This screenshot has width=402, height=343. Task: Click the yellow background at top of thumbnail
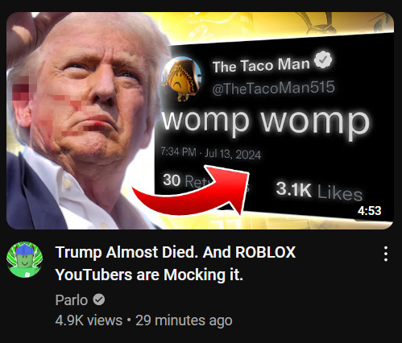[x=268, y=26]
